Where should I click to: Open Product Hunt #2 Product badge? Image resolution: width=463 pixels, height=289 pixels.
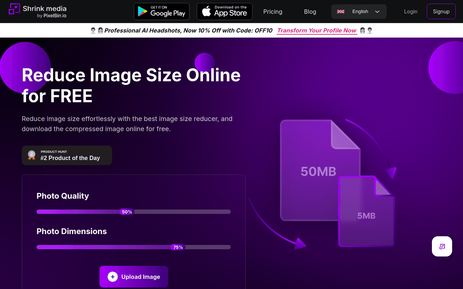(x=67, y=155)
